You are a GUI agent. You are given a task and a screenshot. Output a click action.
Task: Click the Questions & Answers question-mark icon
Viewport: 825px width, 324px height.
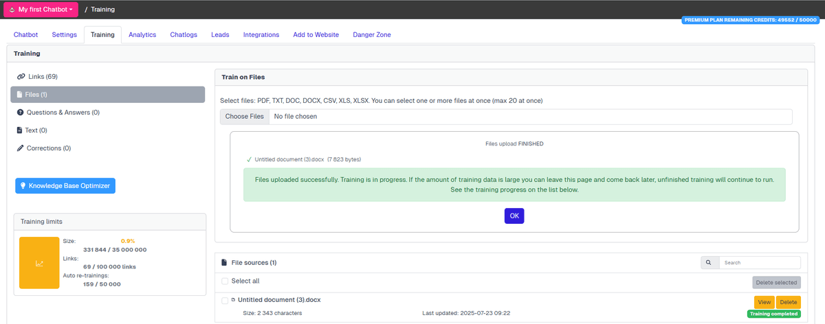point(21,112)
